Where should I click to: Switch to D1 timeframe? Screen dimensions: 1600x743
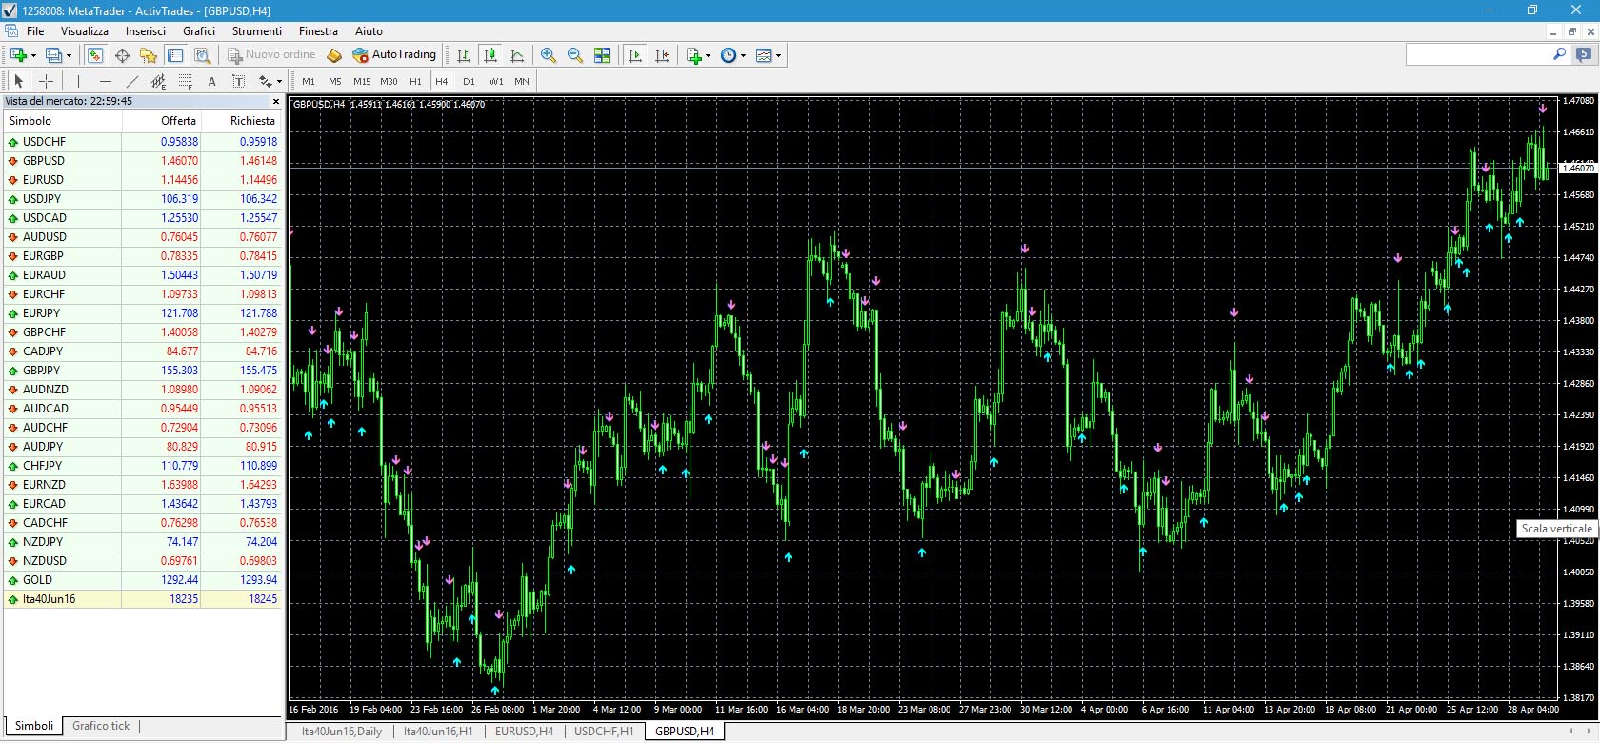(469, 81)
